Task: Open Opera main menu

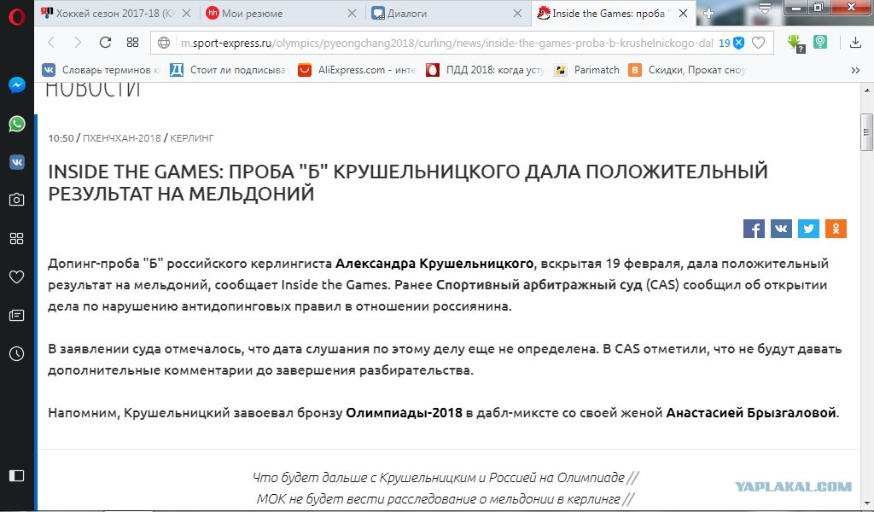Action: [17, 17]
